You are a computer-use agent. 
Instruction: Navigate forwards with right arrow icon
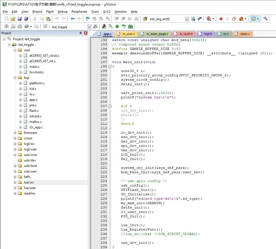coord(79,19)
